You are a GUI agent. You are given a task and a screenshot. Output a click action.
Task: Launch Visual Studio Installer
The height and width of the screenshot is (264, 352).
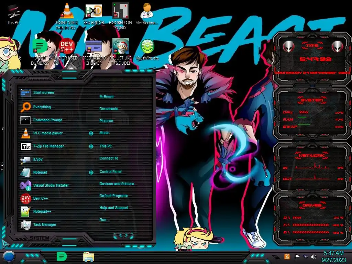pyautogui.click(x=44, y=185)
